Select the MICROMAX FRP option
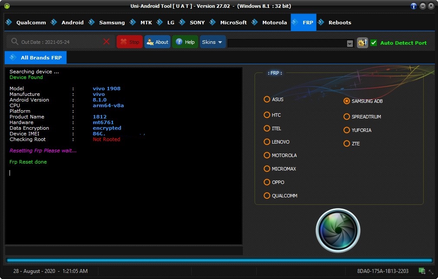The width and height of the screenshot is (438, 279). (x=280, y=169)
